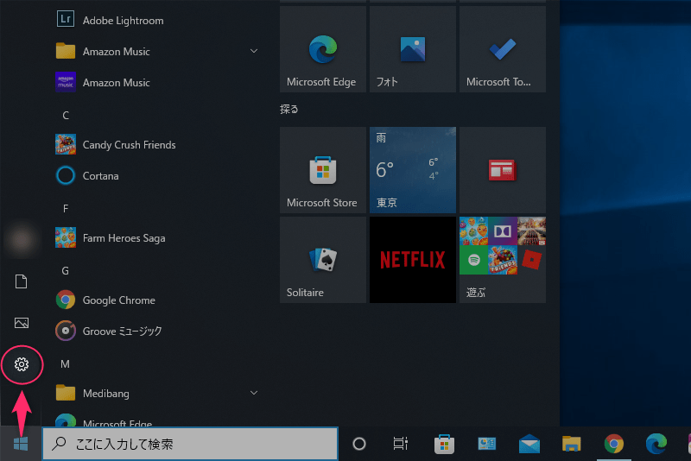Open the Settings gear icon
Screen dimensions: 691x461
click(x=21, y=364)
